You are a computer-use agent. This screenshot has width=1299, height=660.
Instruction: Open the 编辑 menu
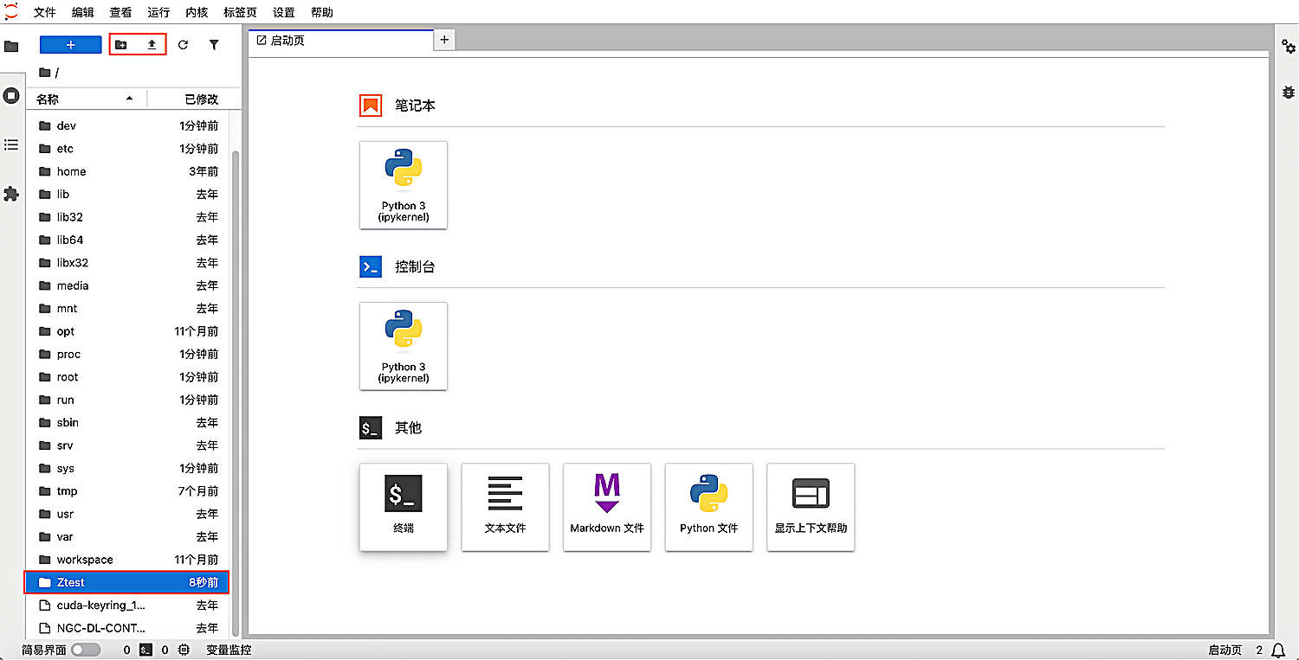point(83,13)
